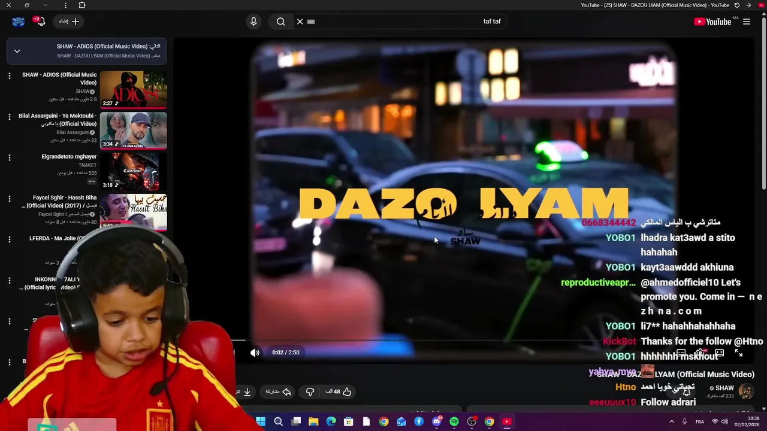Image resolution: width=767 pixels, height=431 pixels.
Task: Clear the search box with X icon
Action: click(x=300, y=22)
